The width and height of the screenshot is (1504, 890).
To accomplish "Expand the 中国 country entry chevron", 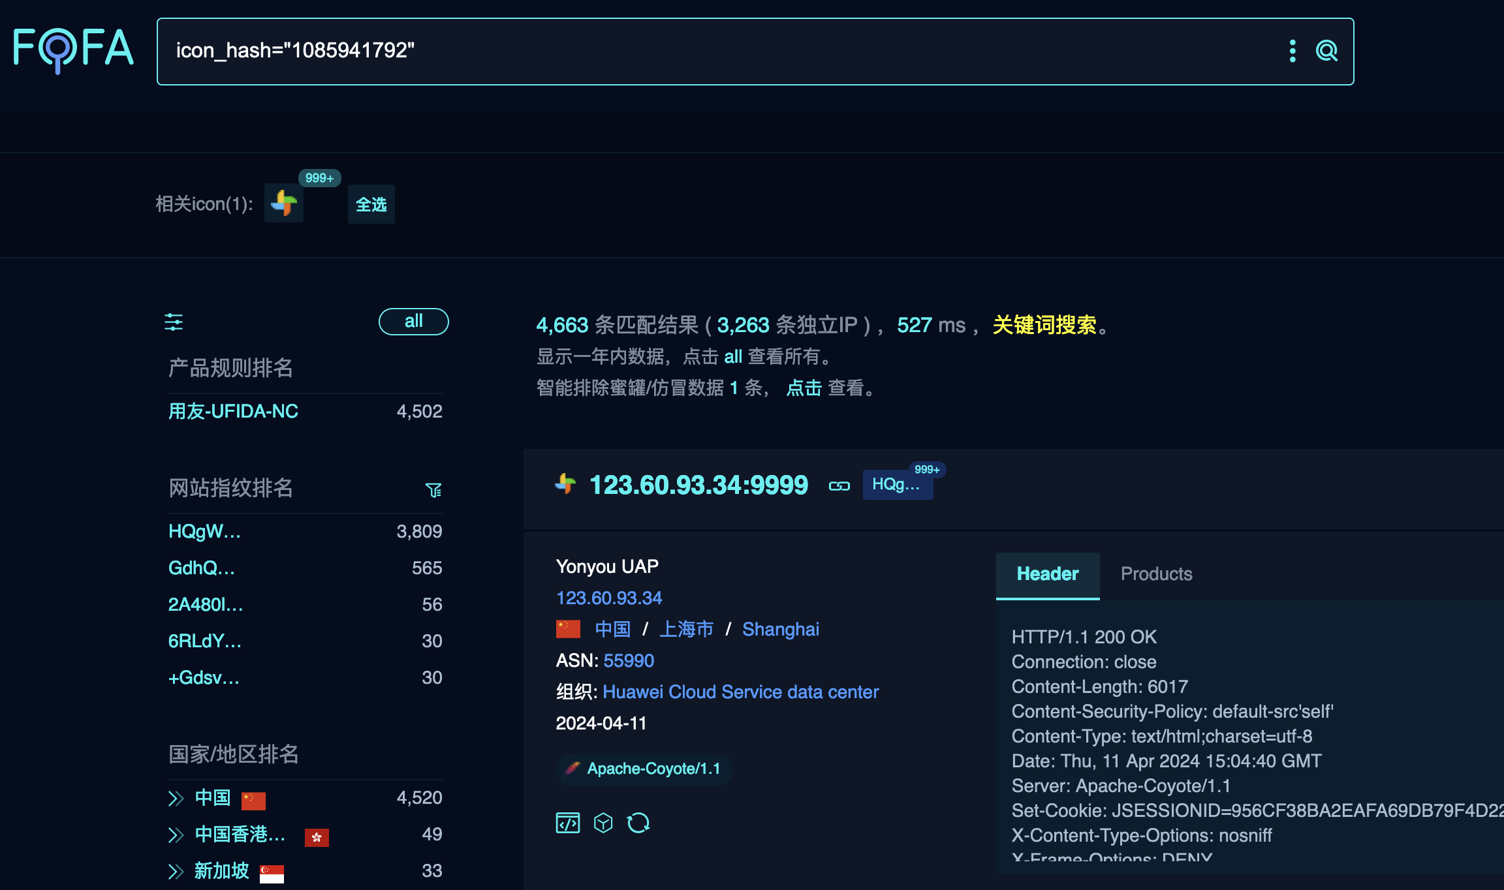I will pos(176,797).
